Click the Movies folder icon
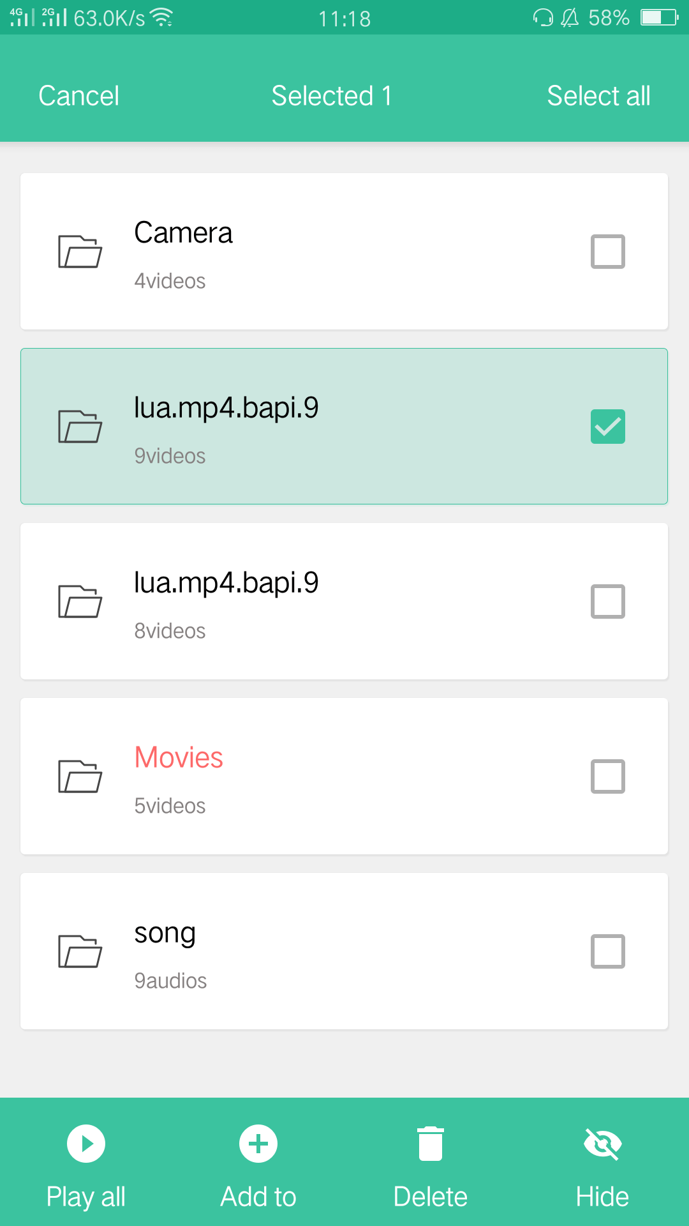The height and width of the screenshot is (1226, 689). pos(80,776)
